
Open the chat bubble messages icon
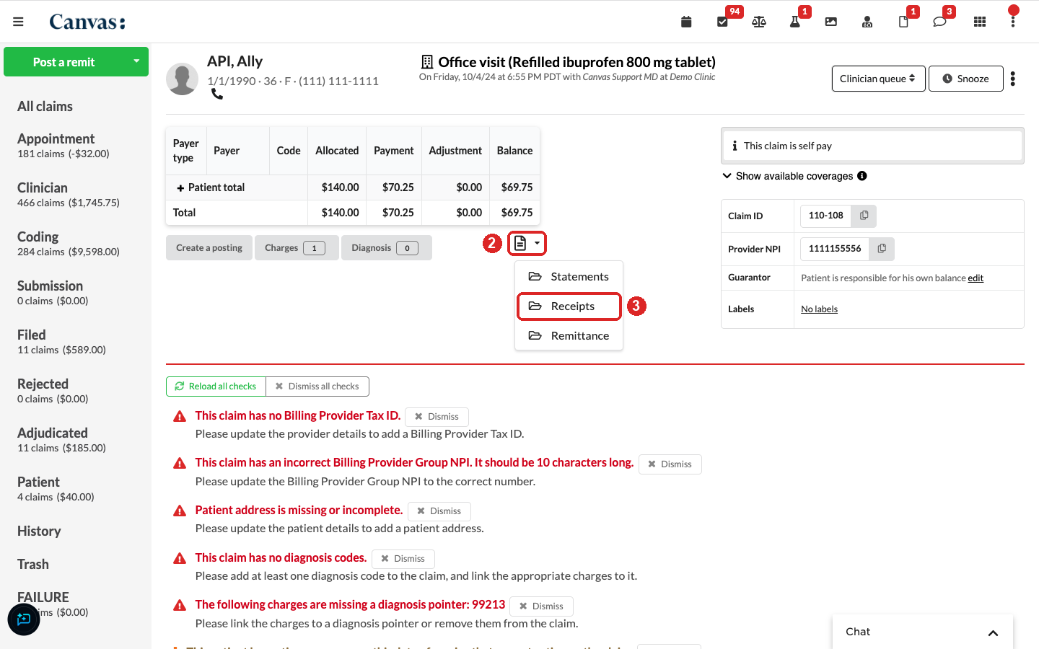939,22
